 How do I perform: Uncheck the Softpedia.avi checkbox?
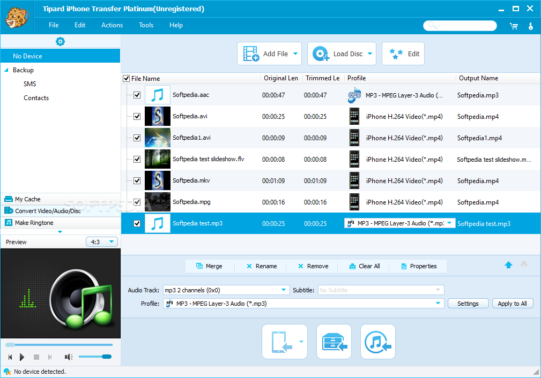137,117
